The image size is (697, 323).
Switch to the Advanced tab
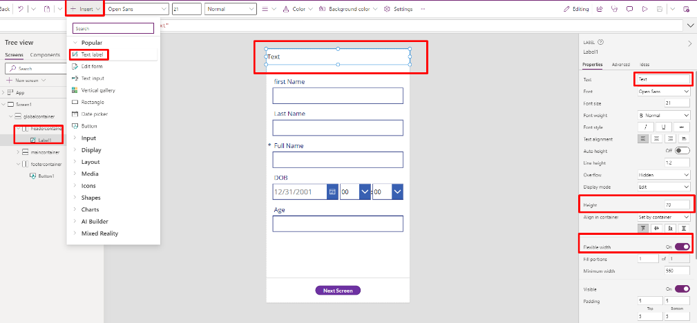click(x=620, y=64)
